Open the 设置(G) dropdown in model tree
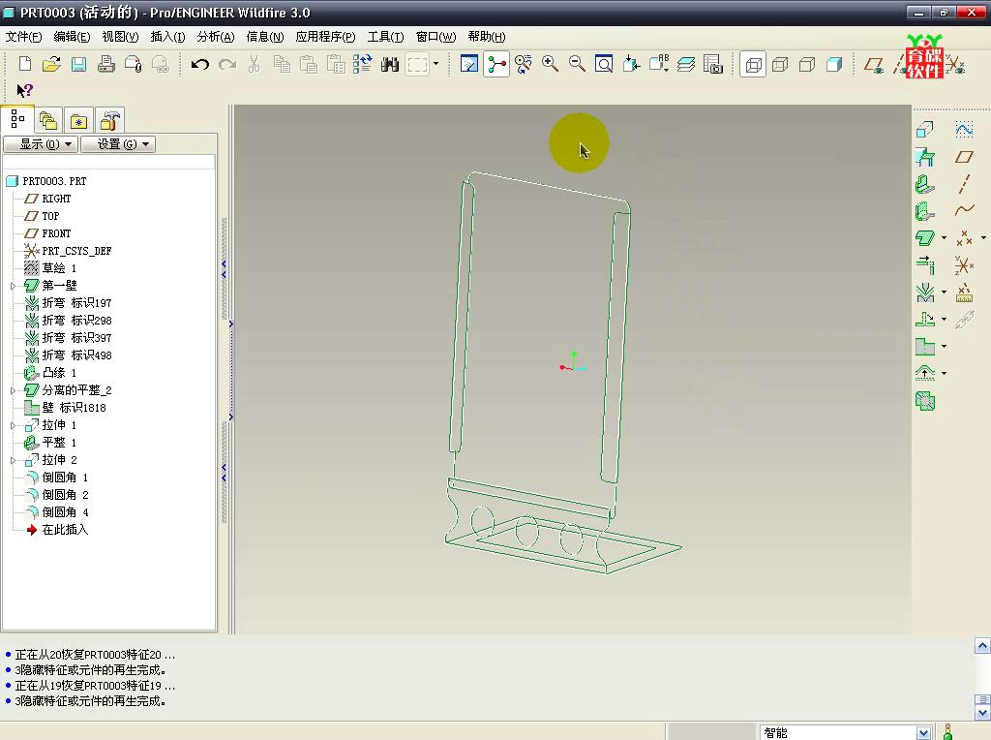991x740 pixels. (x=117, y=144)
